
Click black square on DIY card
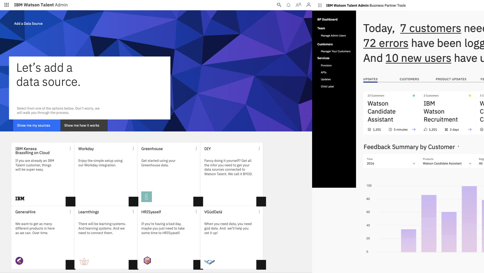click(x=261, y=202)
